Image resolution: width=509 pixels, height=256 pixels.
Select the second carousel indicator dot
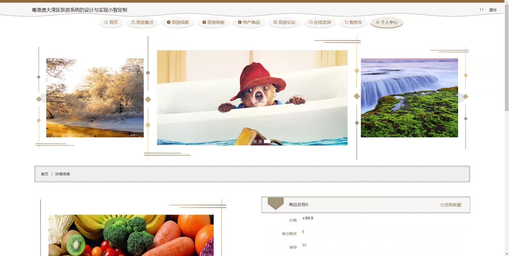coord(260,141)
